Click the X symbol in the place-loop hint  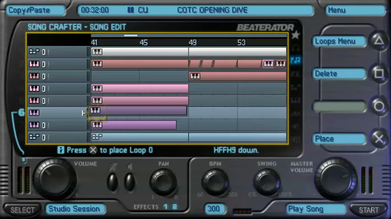(93, 150)
